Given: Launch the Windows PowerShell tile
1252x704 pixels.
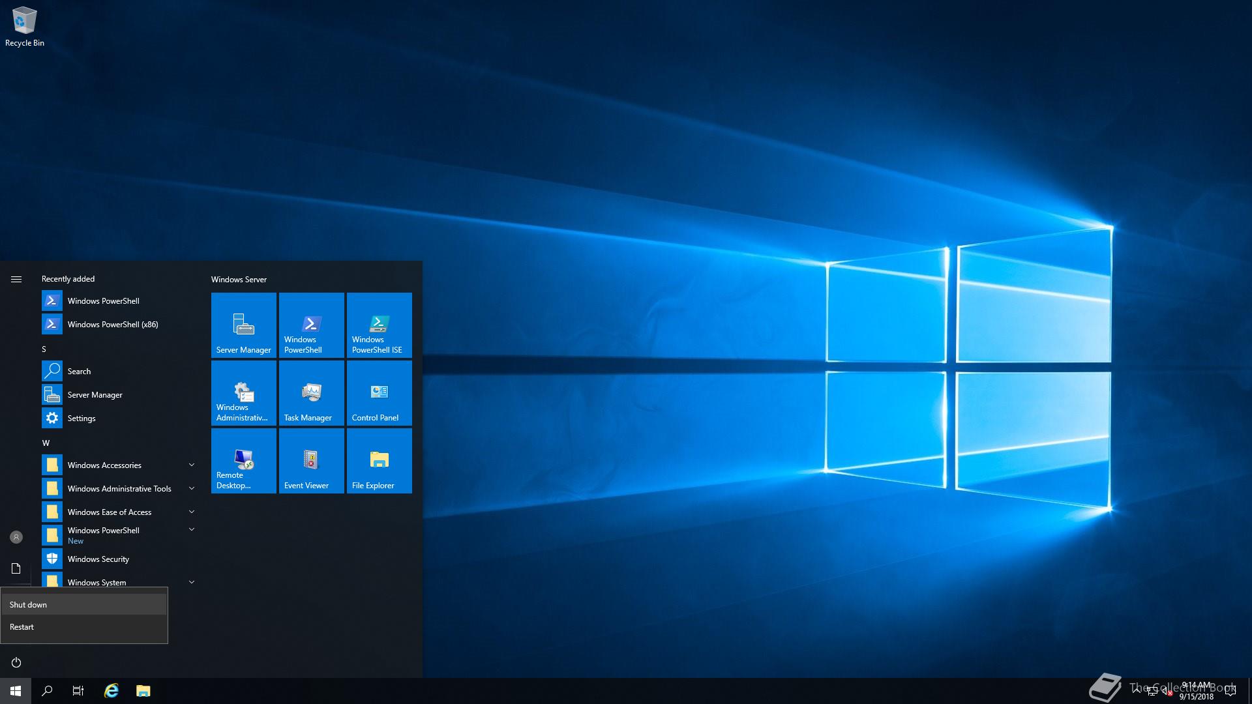Looking at the screenshot, I should (x=312, y=325).
